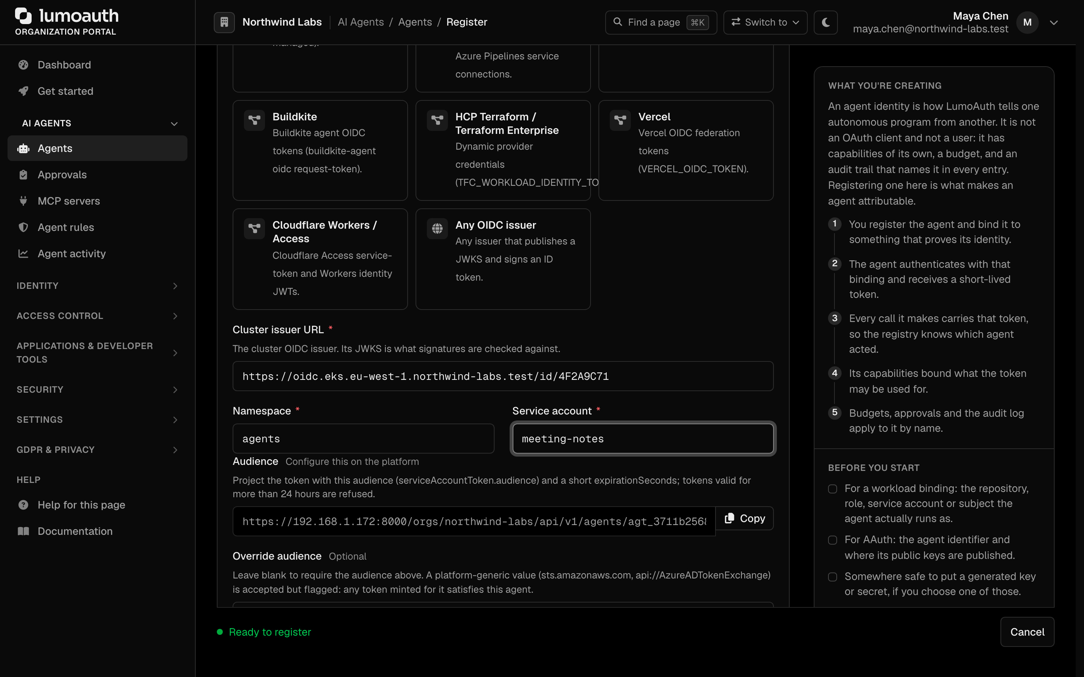1084x677 pixels.
Task: Expand the IDENTITY section
Action: [x=97, y=286]
